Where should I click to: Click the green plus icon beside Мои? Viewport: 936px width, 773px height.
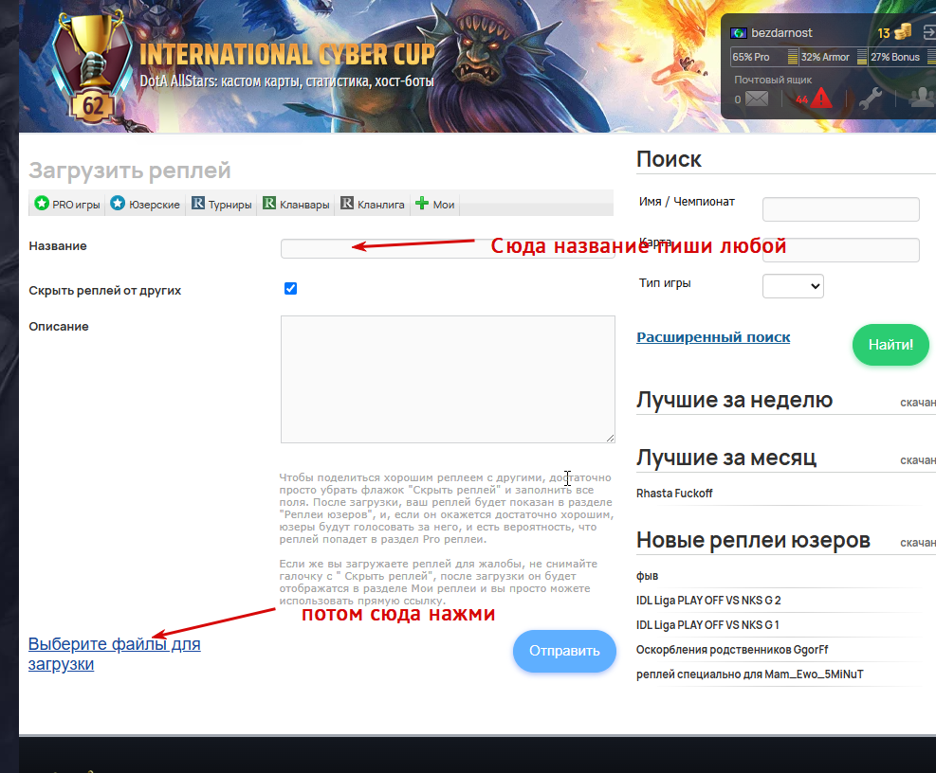point(422,204)
